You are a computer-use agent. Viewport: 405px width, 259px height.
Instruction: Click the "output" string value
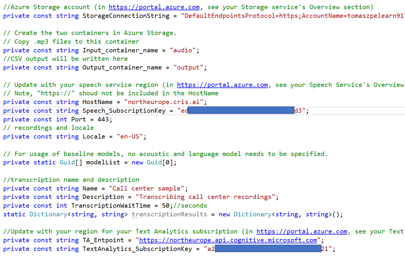pyautogui.click(x=188, y=68)
